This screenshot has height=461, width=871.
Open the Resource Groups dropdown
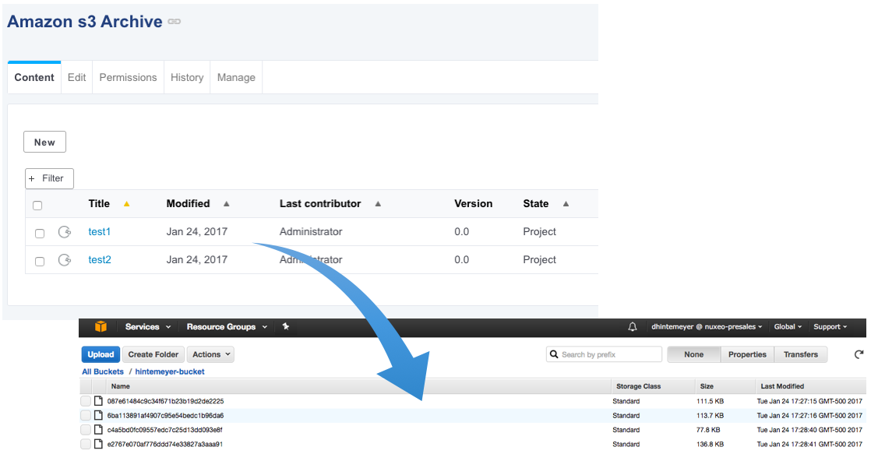point(227,326)
